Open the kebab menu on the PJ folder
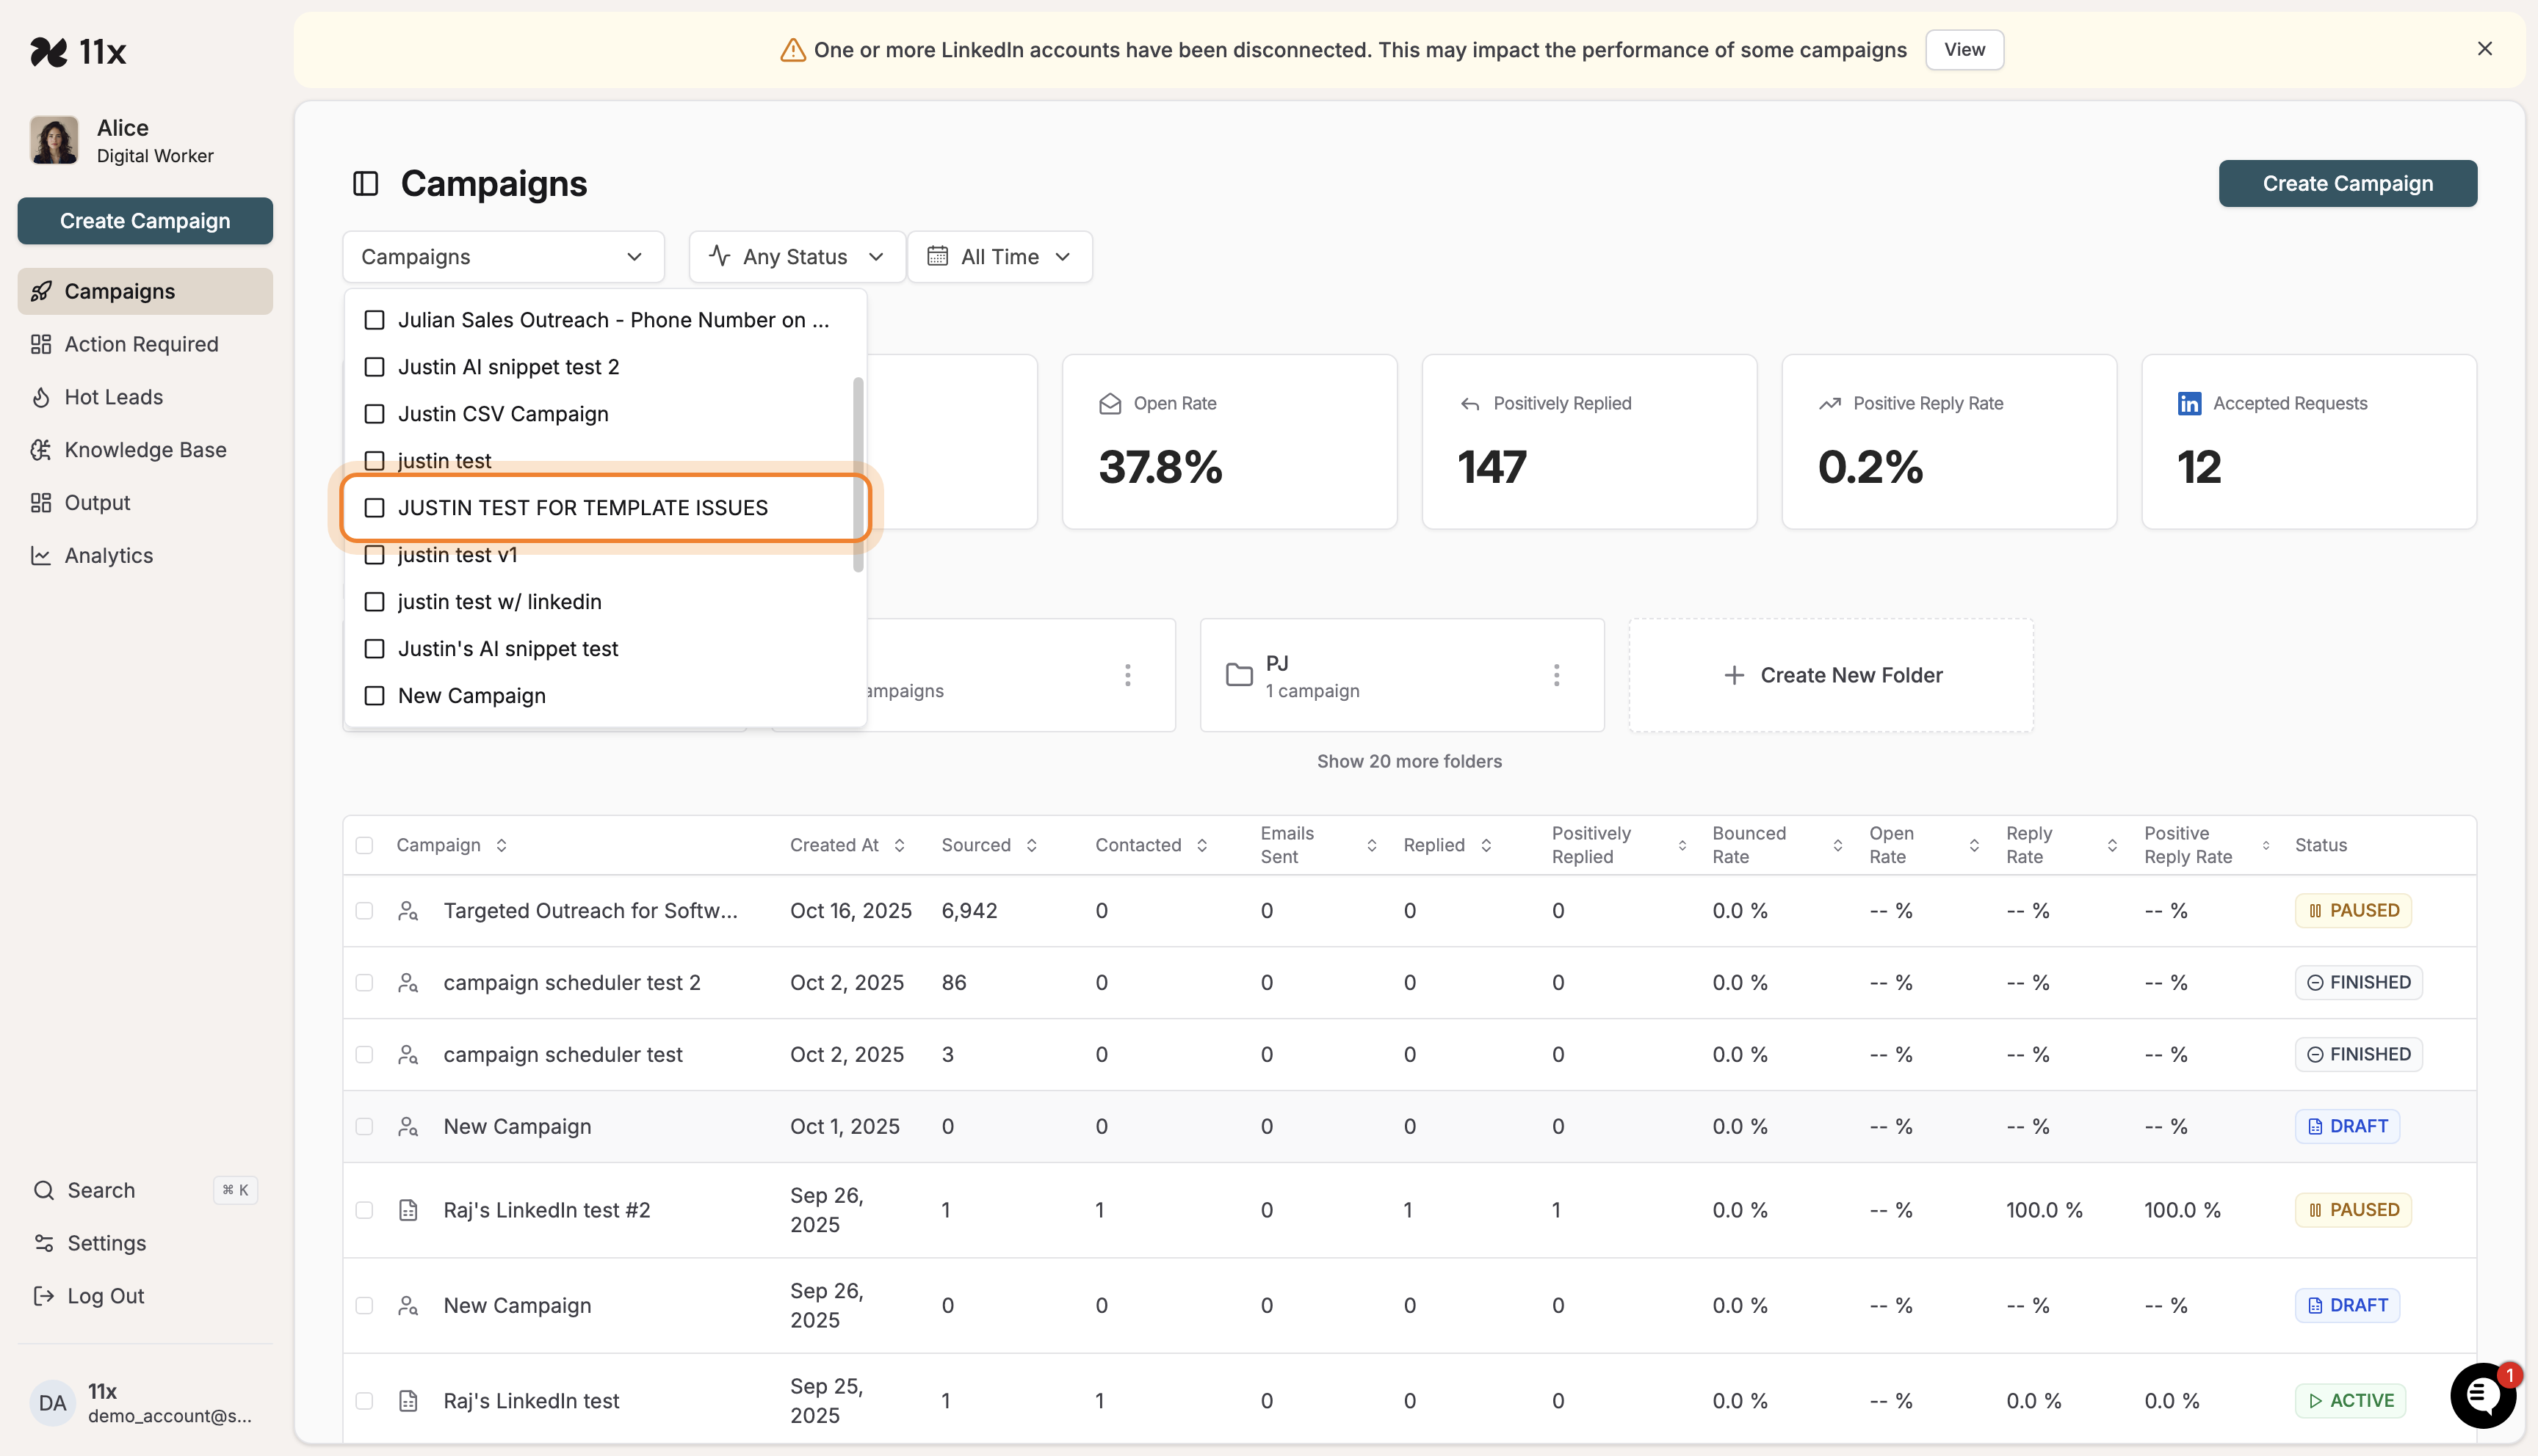Viewport: 2538px width, 1456px height. 1557,675
